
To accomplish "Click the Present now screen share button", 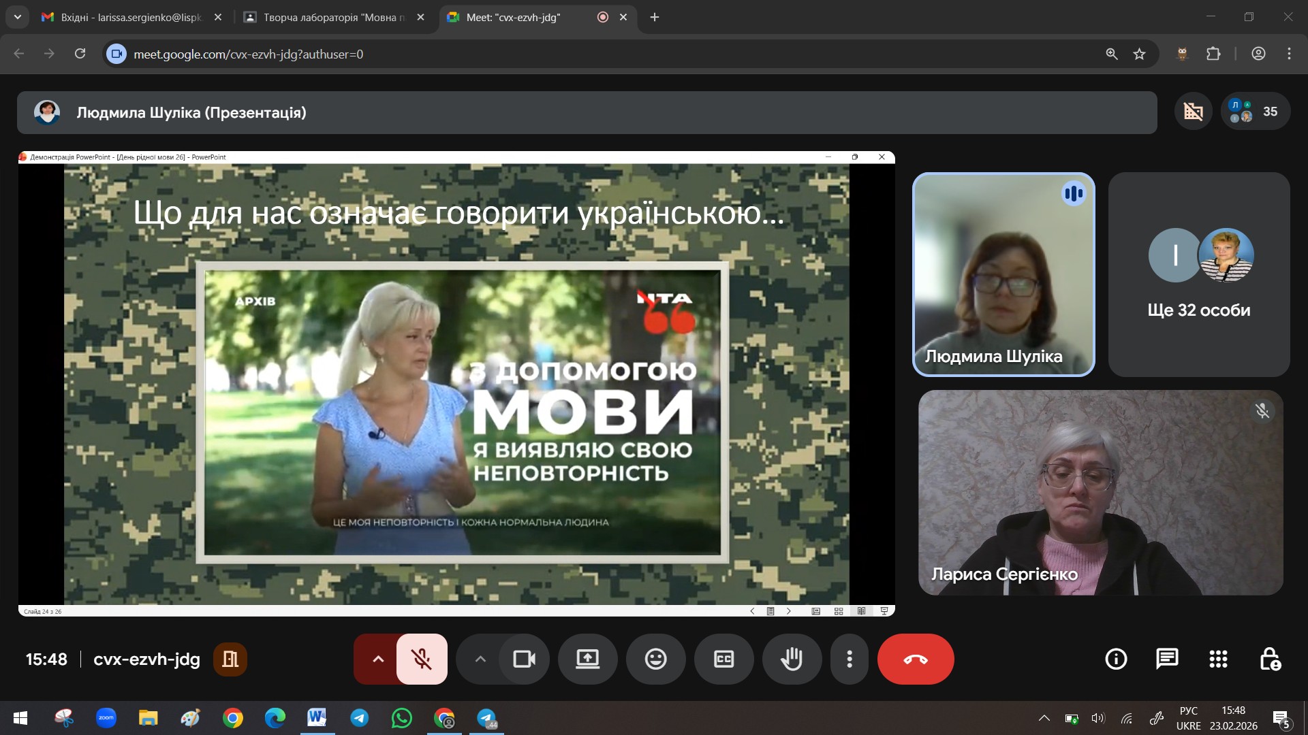I will click(x=587, y=659).
